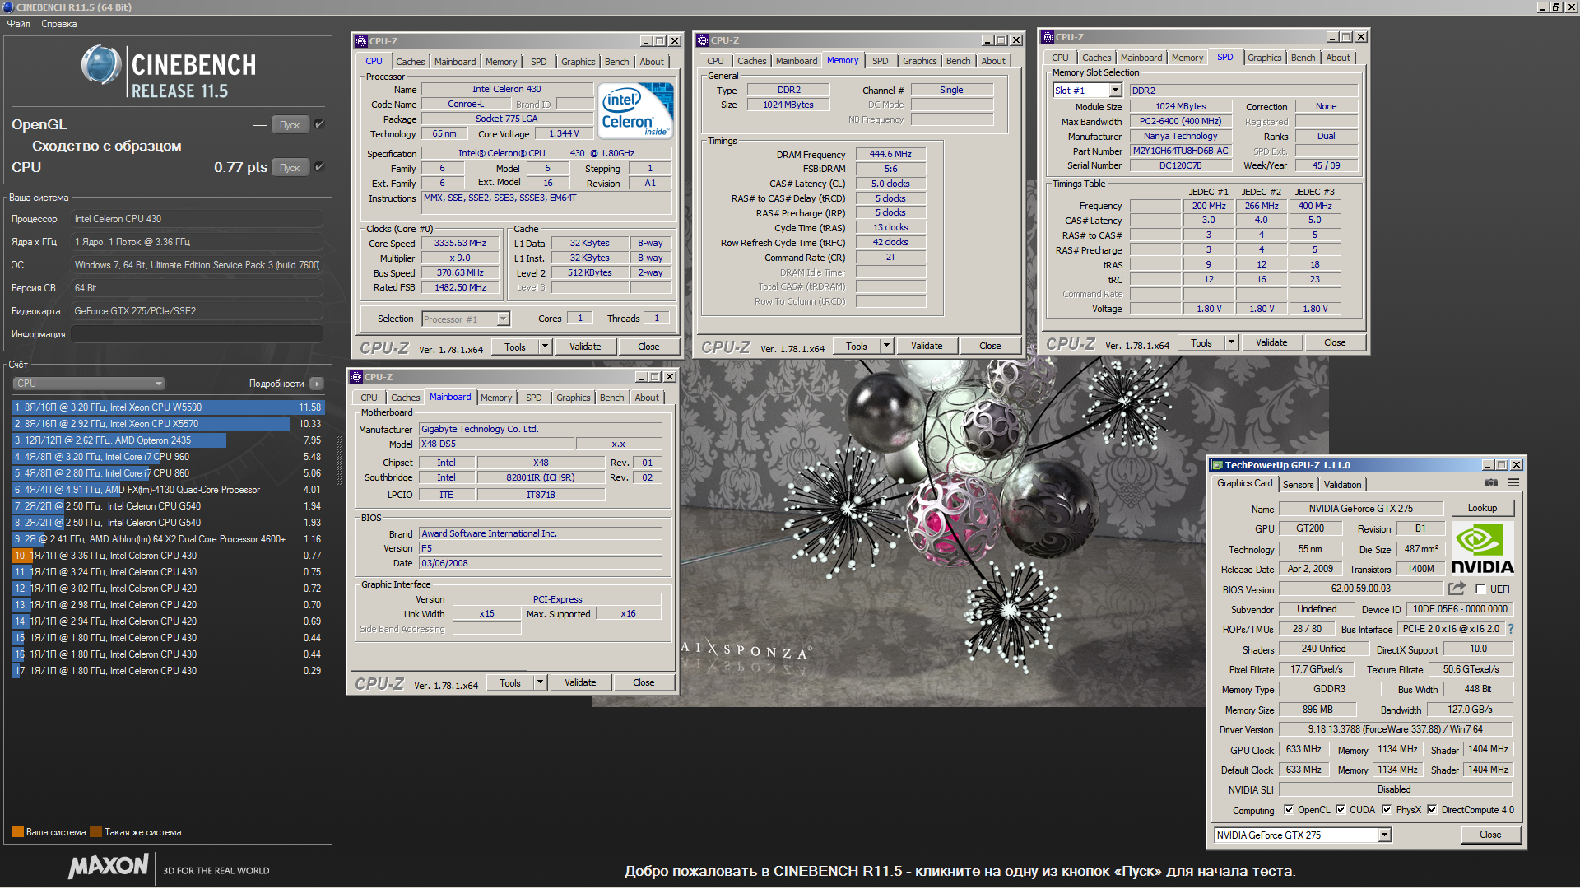Open Graphics tab in the CPU-Z SPD window
This screenshot has height=889, width=1580.
point(1264,58)
